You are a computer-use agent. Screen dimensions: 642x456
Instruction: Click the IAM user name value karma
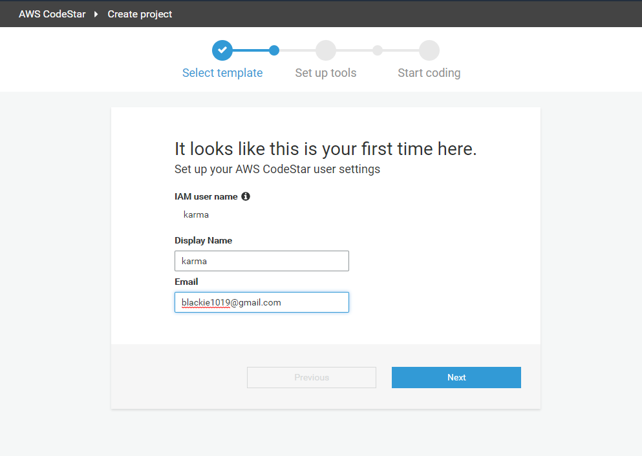196,214
